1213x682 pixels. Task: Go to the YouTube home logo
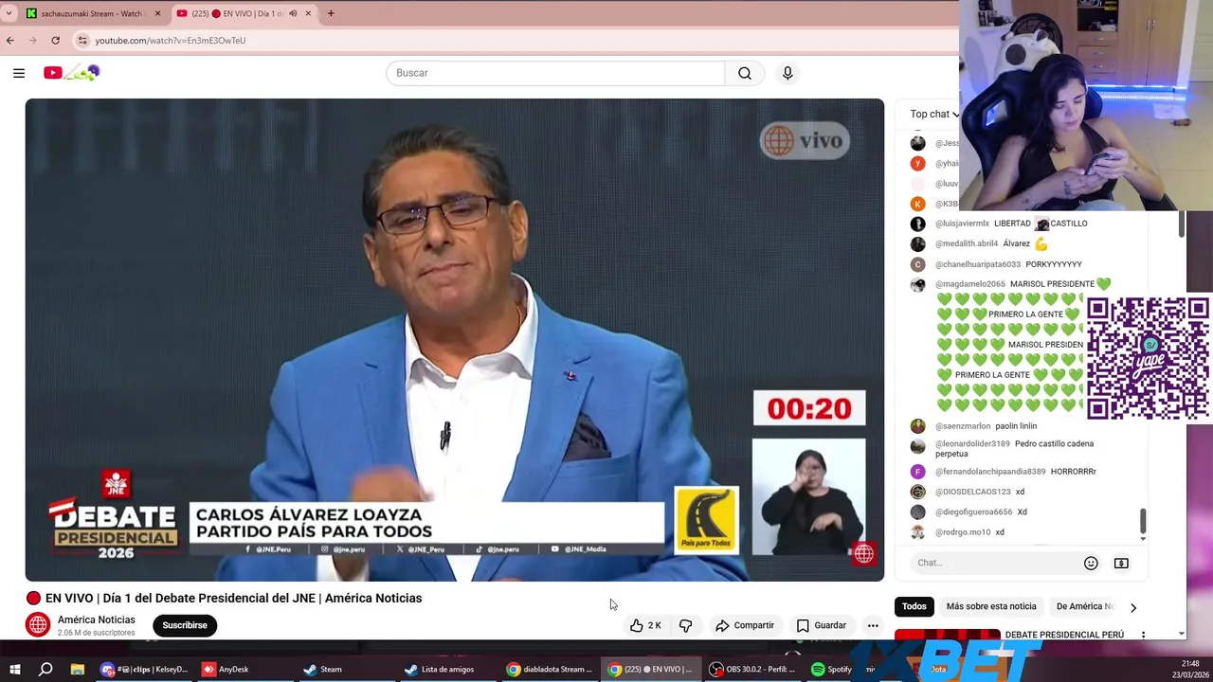click(71, 73)
